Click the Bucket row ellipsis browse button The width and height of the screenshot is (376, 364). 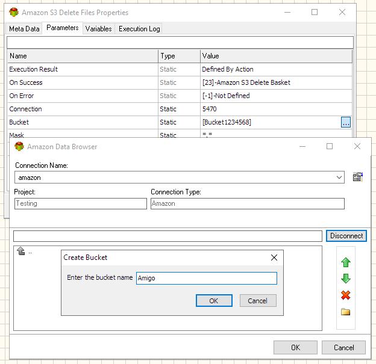pos(345,122)
